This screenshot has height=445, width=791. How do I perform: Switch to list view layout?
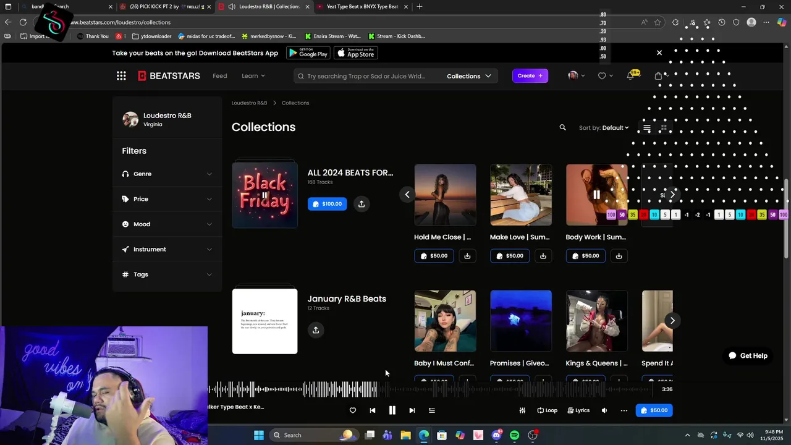pyautogui.click(x=647, y=128)
